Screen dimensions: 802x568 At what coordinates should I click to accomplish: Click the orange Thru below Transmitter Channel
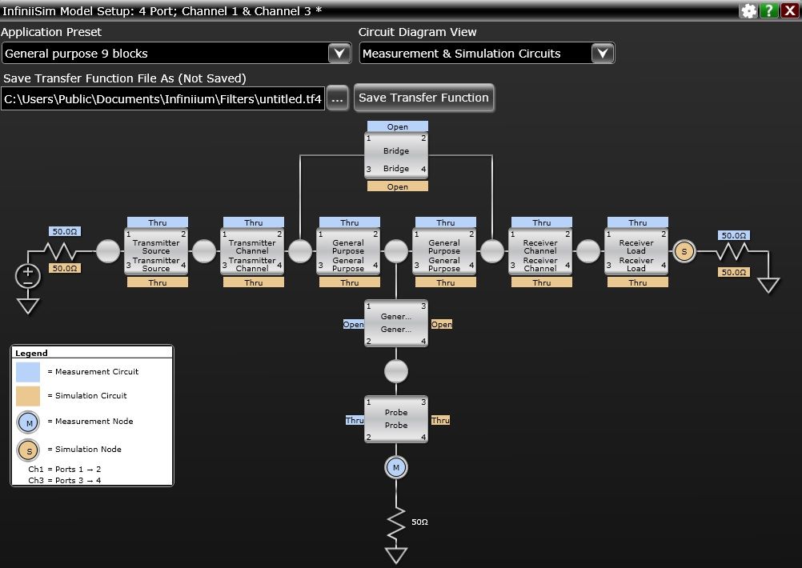[x=253, y=282]
